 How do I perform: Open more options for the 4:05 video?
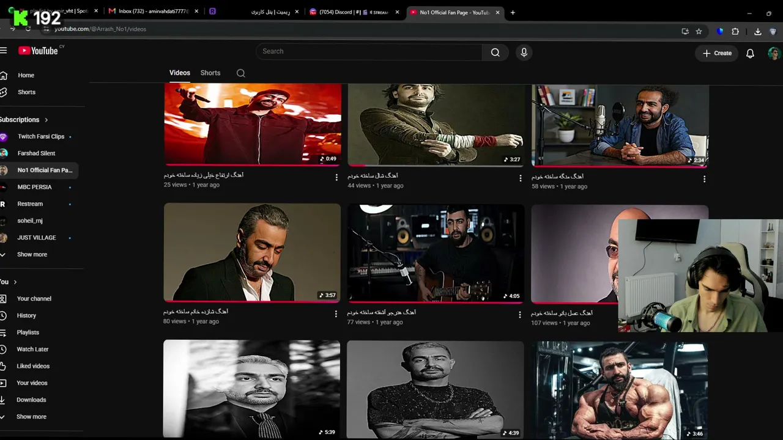click(520, 315)
